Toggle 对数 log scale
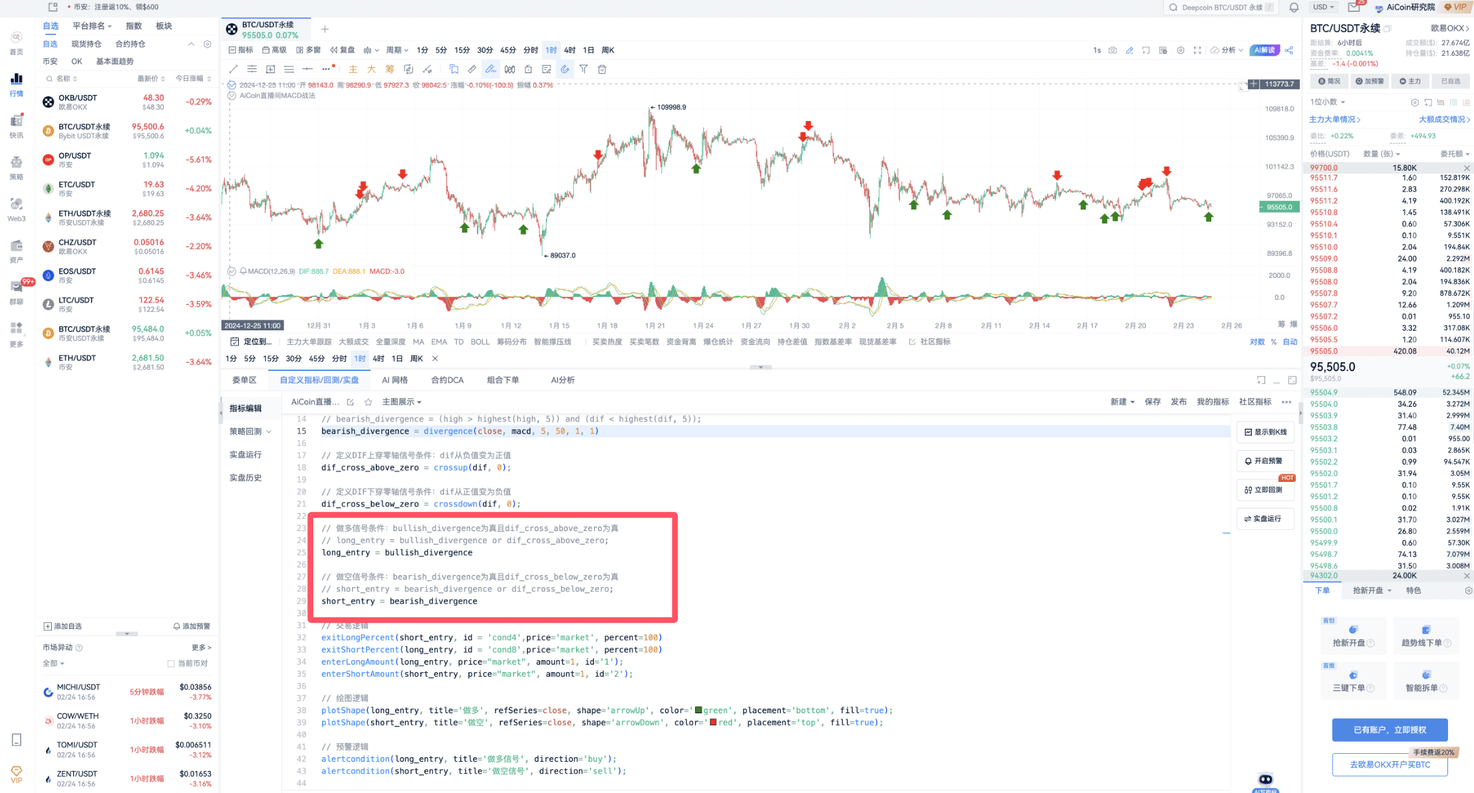Screen dimensions: 1474x793 click(x=1257, y=342)
